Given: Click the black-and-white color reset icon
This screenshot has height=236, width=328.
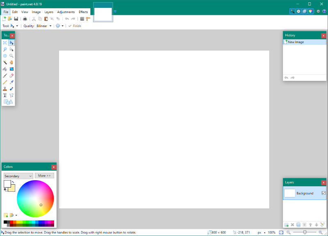Looking at the screenshot, I should [x=5, y=190].
